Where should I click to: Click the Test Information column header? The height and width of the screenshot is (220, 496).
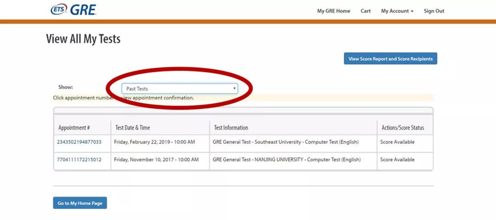pos(231,128)
